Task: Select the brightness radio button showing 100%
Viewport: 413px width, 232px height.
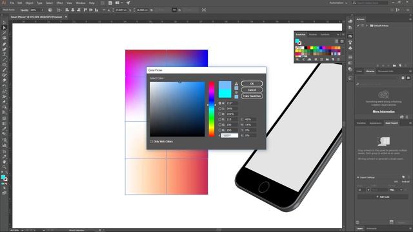Action: (220, 114)
